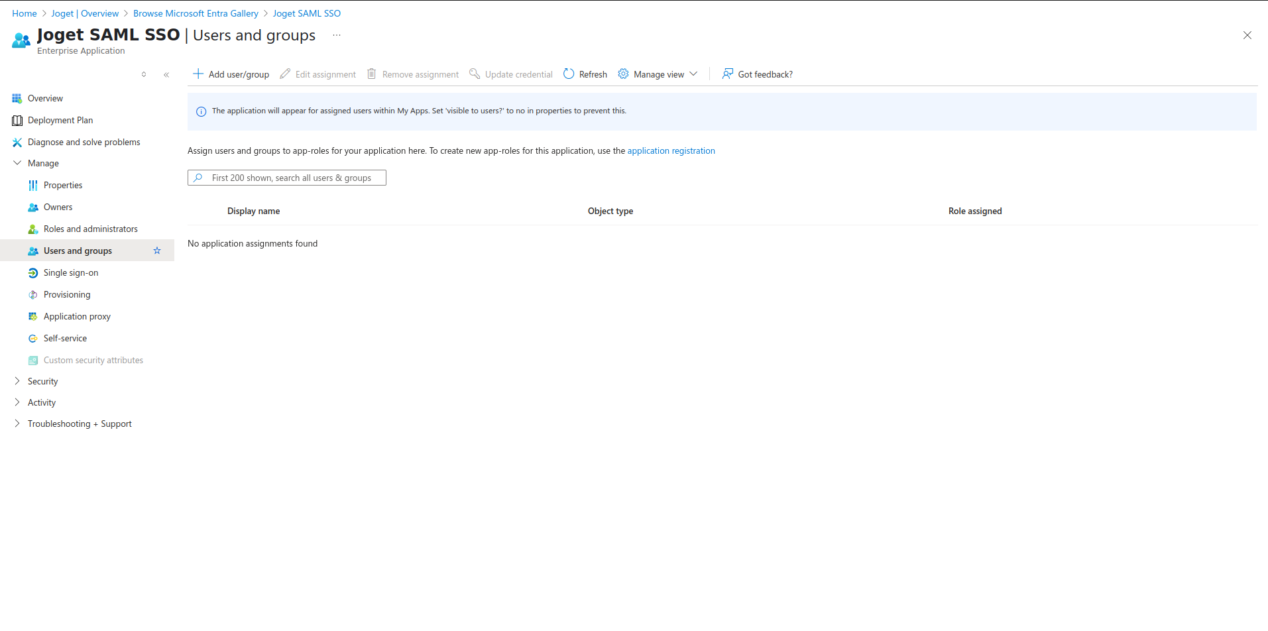Click the search magnifier icon in filter box
Image resolution: width=1268 pixels, height=631 pixels.
[198, 178]
